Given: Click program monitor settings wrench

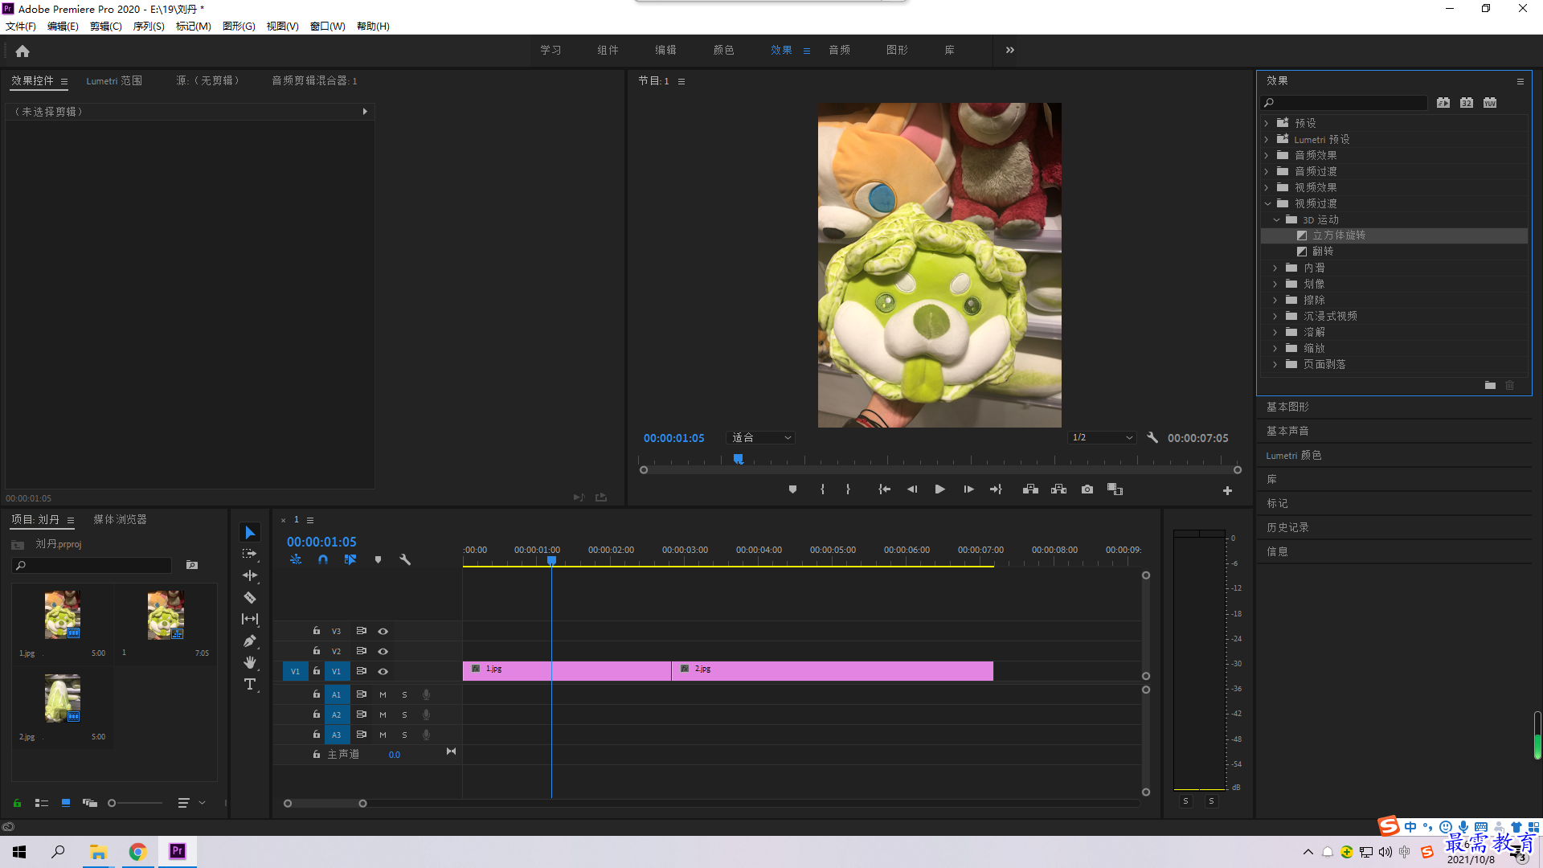Looking at the screenshot, I should tap(1152, 438).
